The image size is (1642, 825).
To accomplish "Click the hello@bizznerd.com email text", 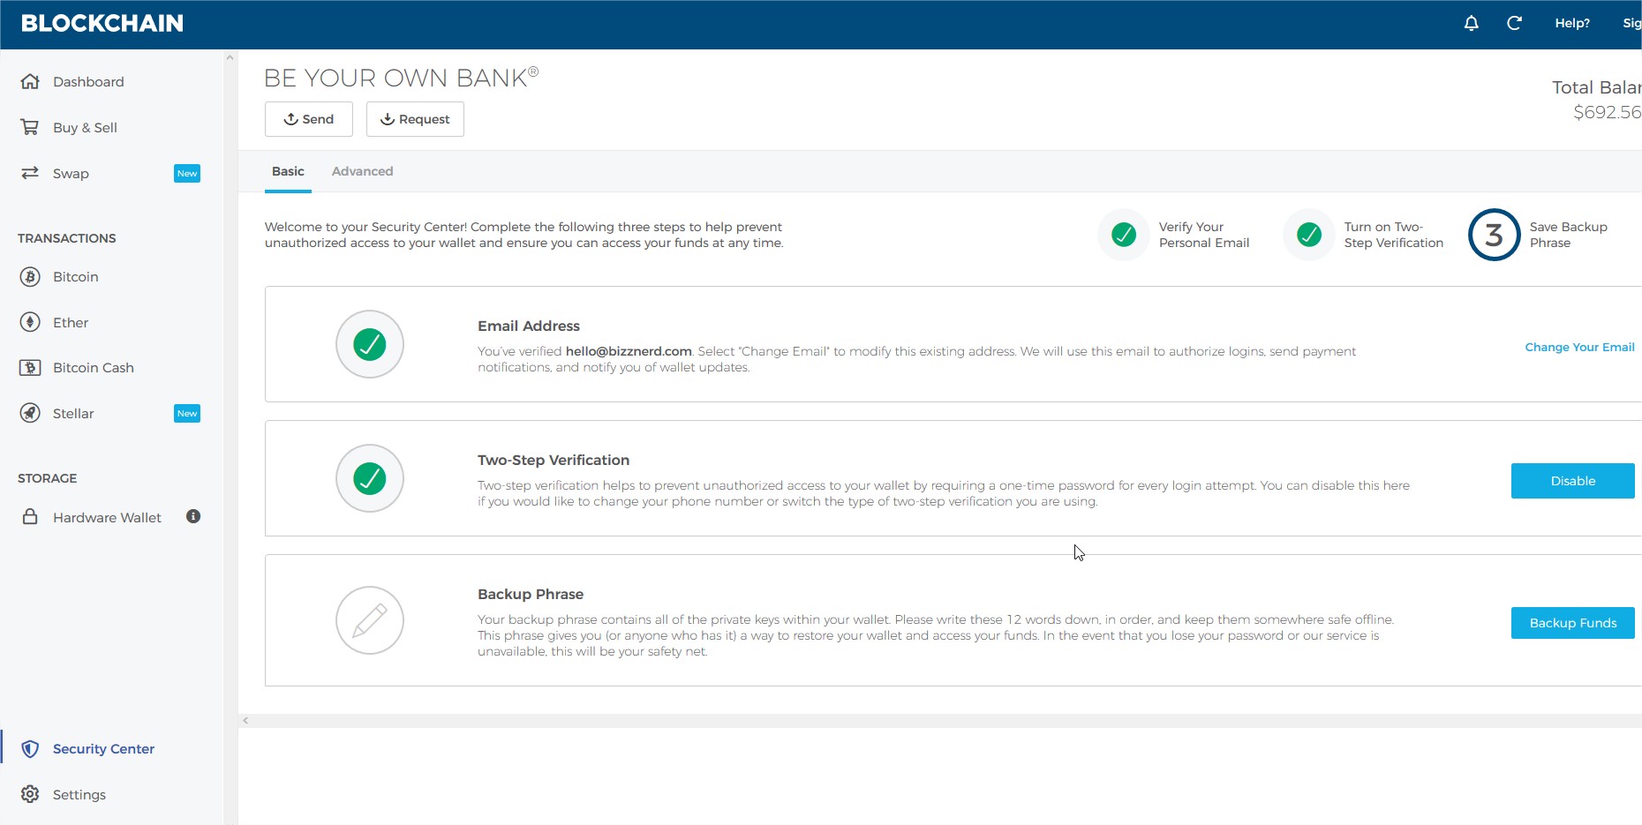I will 629,351.
